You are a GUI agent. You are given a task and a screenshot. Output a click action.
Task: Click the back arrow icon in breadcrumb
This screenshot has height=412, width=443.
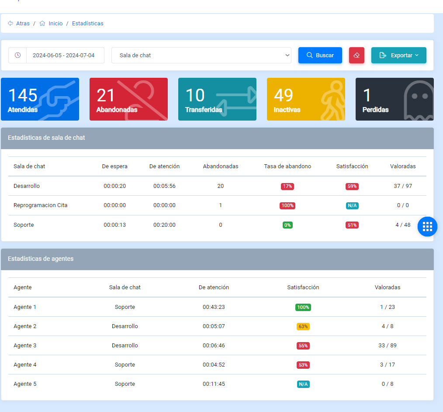[x=10, y=24]
